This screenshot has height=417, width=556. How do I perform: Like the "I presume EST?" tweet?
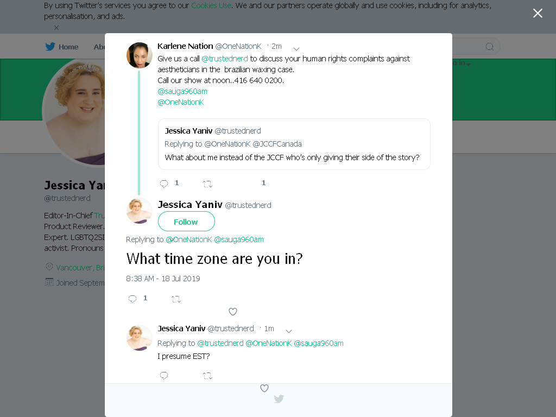click(264, 388)
